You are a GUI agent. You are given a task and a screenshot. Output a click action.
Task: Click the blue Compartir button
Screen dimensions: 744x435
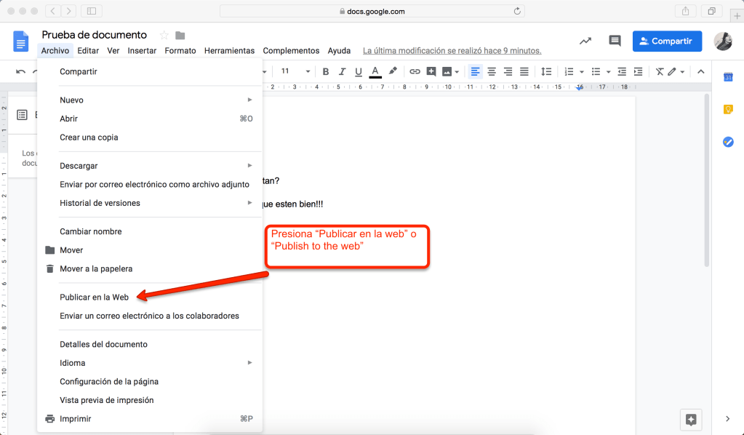pyautogui.click(x=667, y=41)
